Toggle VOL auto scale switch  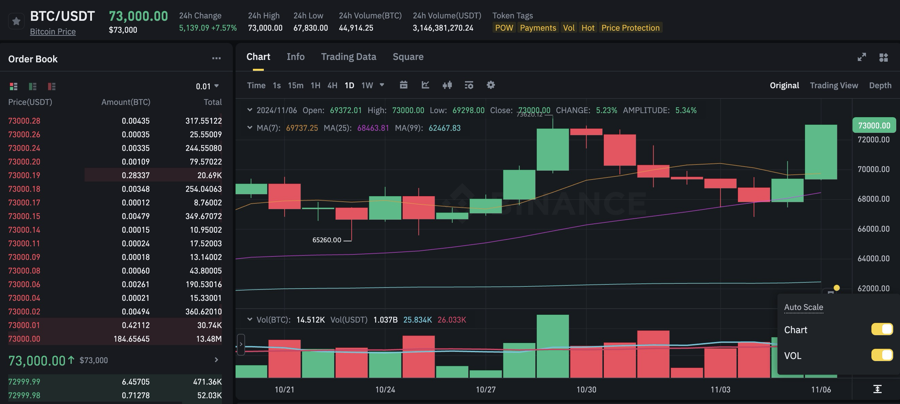coord(882,355)
